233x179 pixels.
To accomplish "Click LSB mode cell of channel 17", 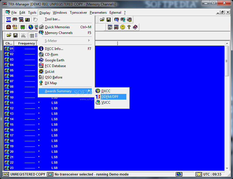I will pos(55,135).
